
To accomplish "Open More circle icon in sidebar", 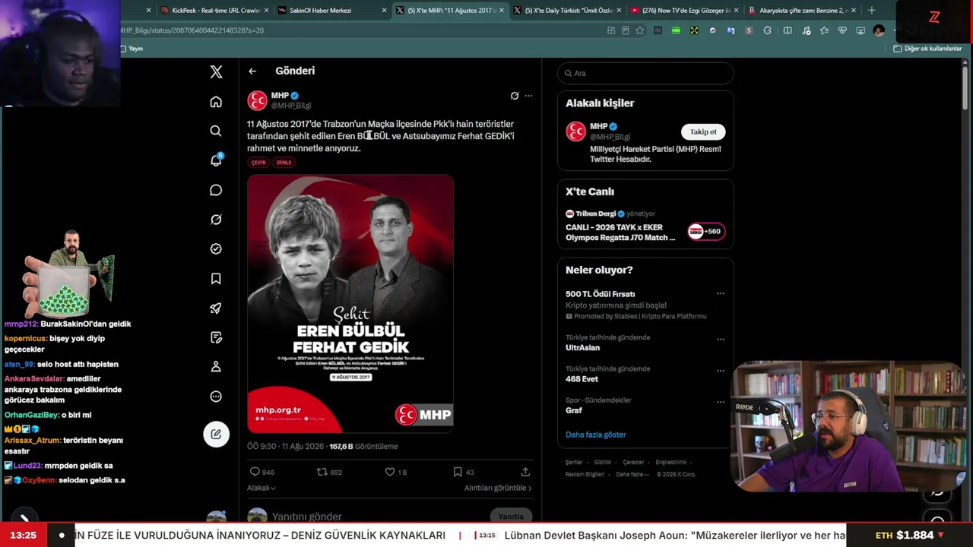I will 216,397.
